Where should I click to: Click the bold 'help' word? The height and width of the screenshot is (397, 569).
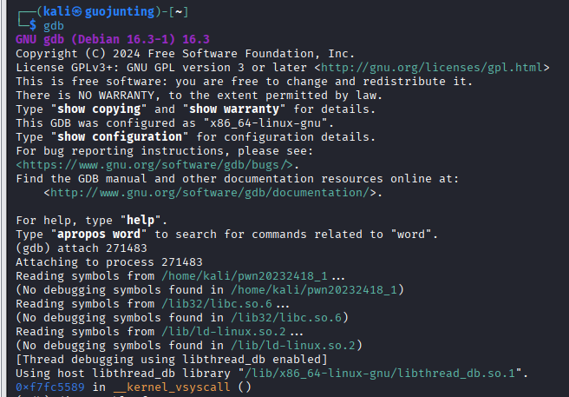(141, 221)
